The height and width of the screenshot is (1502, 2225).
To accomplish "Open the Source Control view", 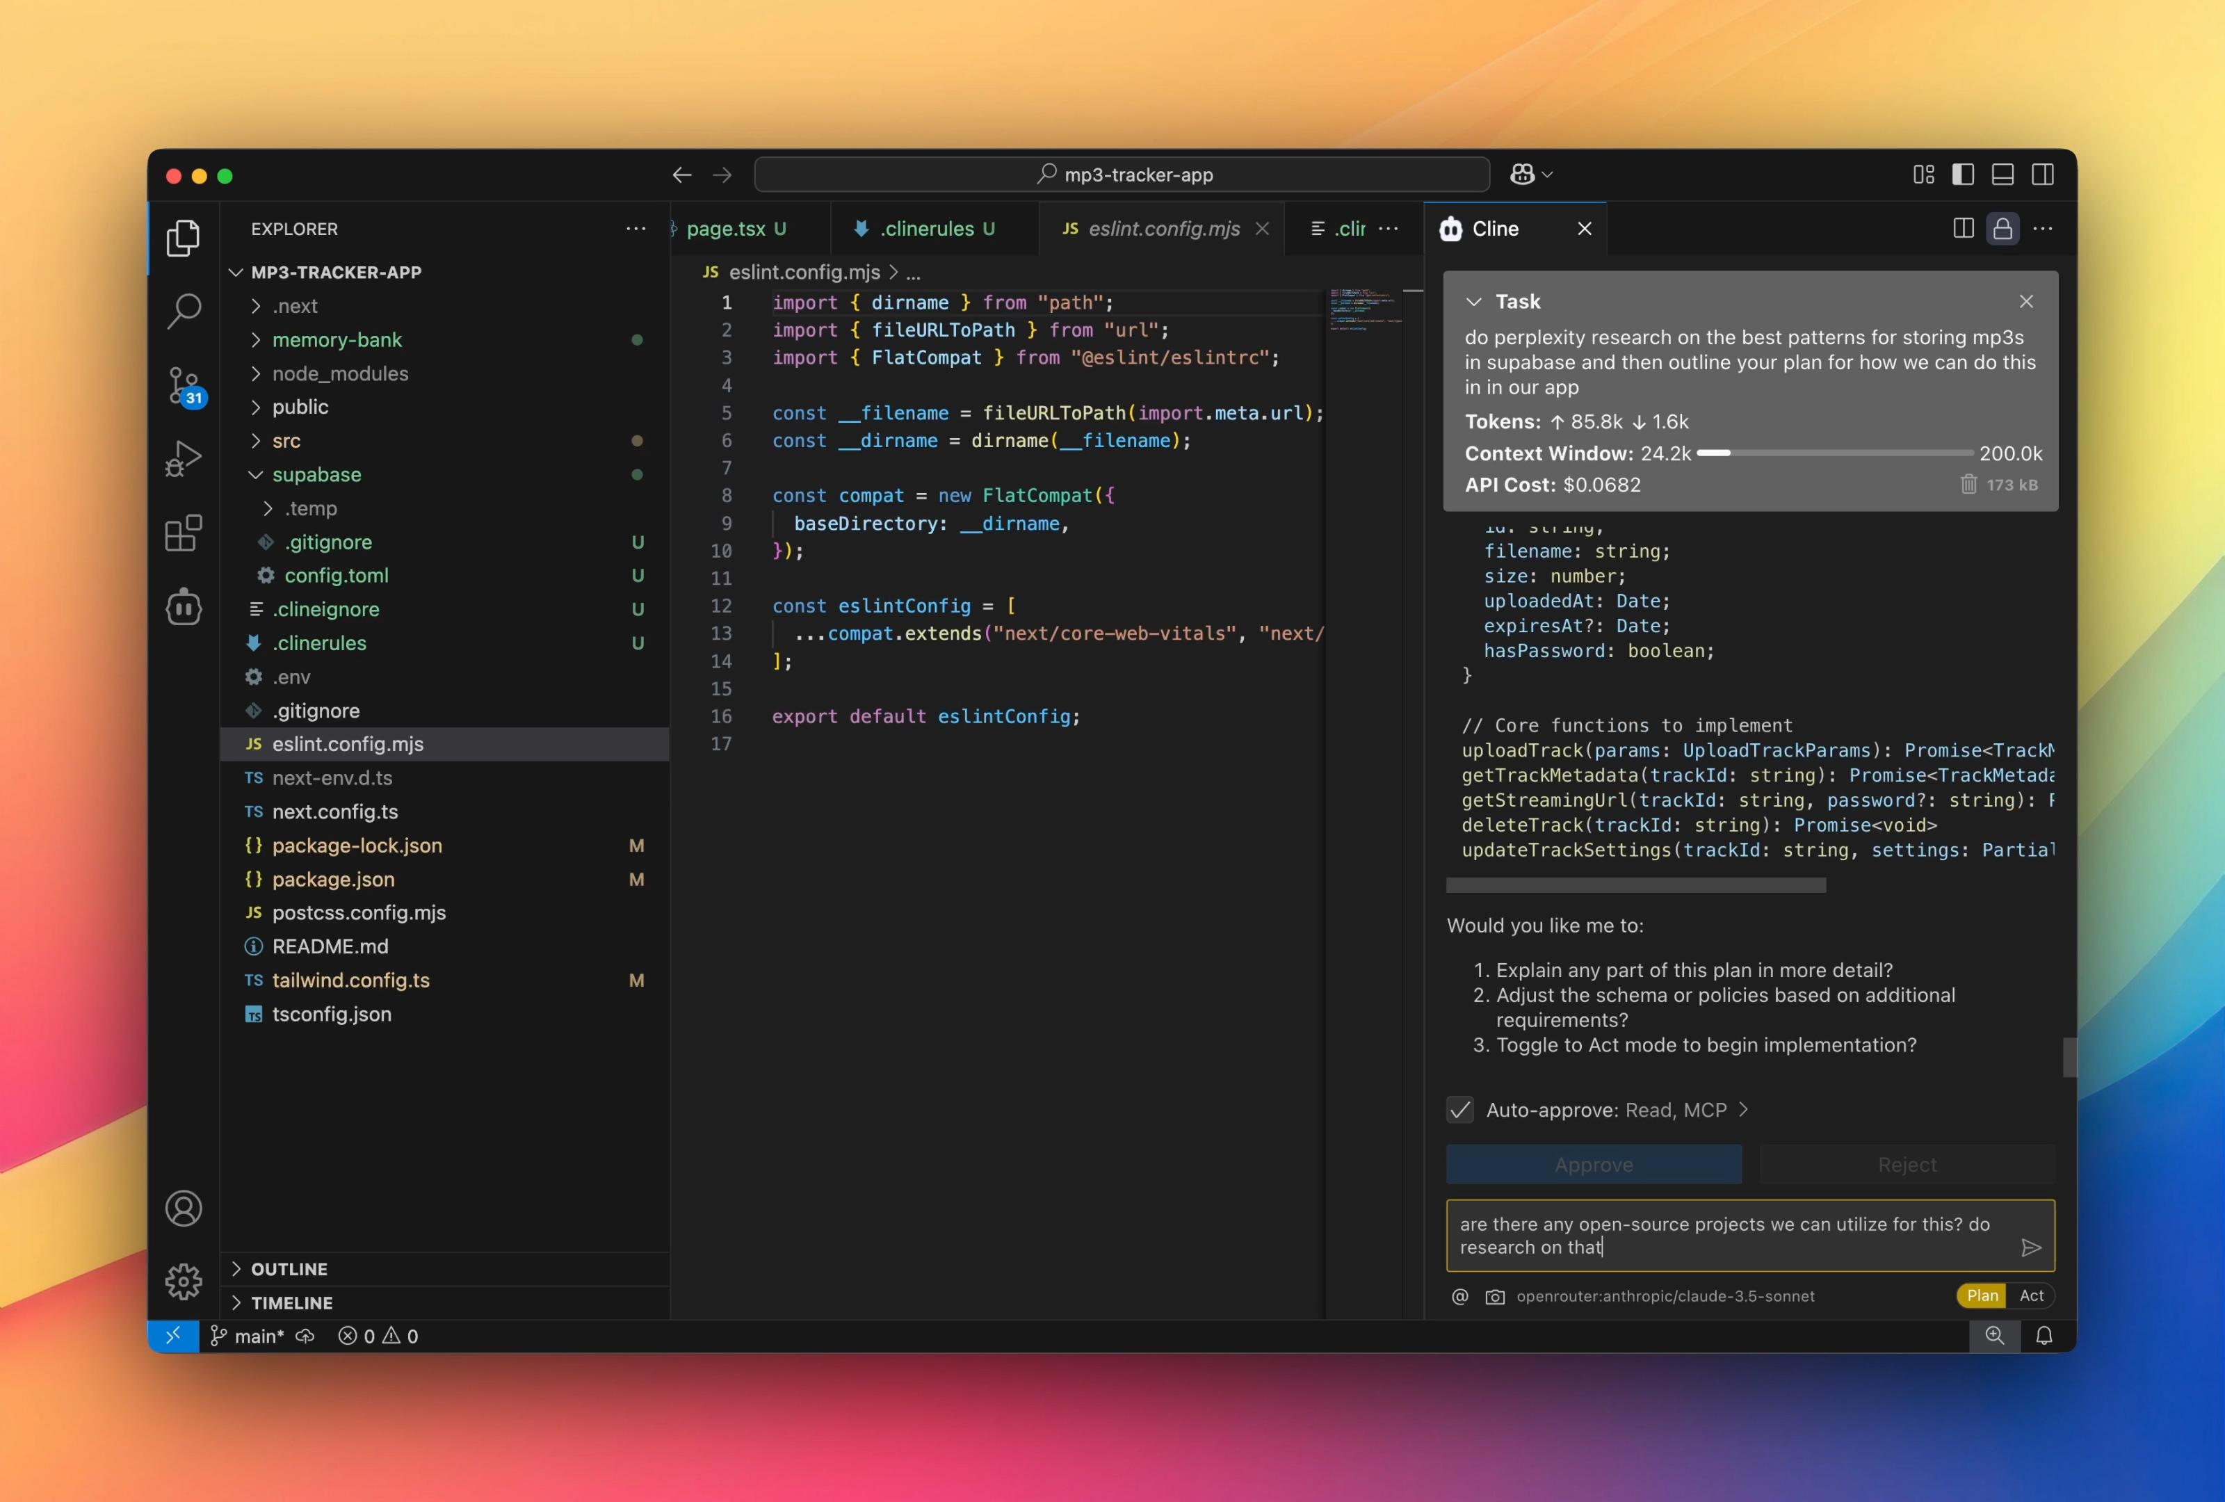I will pyautogui.click(x=183, y=385).
